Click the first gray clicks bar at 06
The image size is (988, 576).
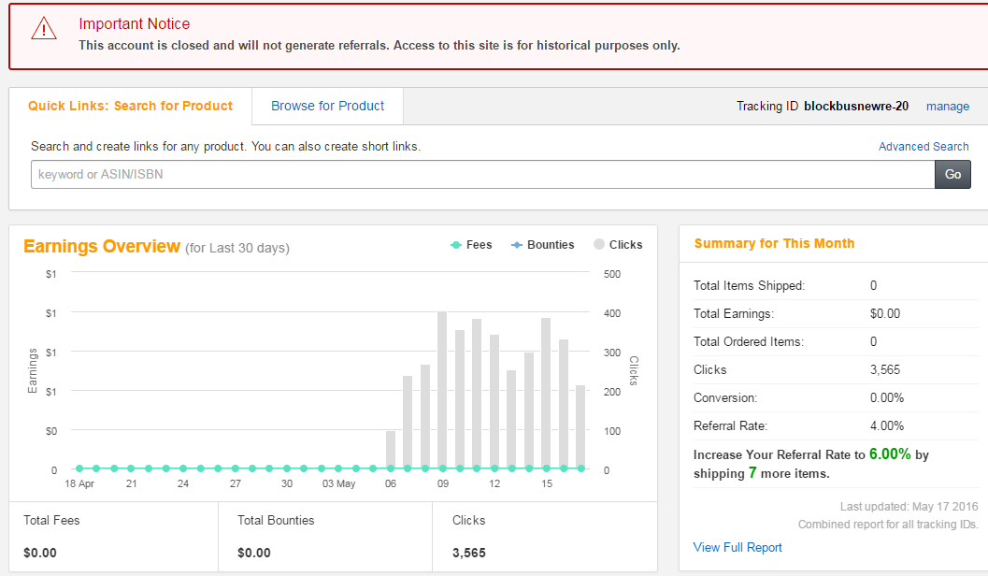pyautogui.click(x=391, y=449)
